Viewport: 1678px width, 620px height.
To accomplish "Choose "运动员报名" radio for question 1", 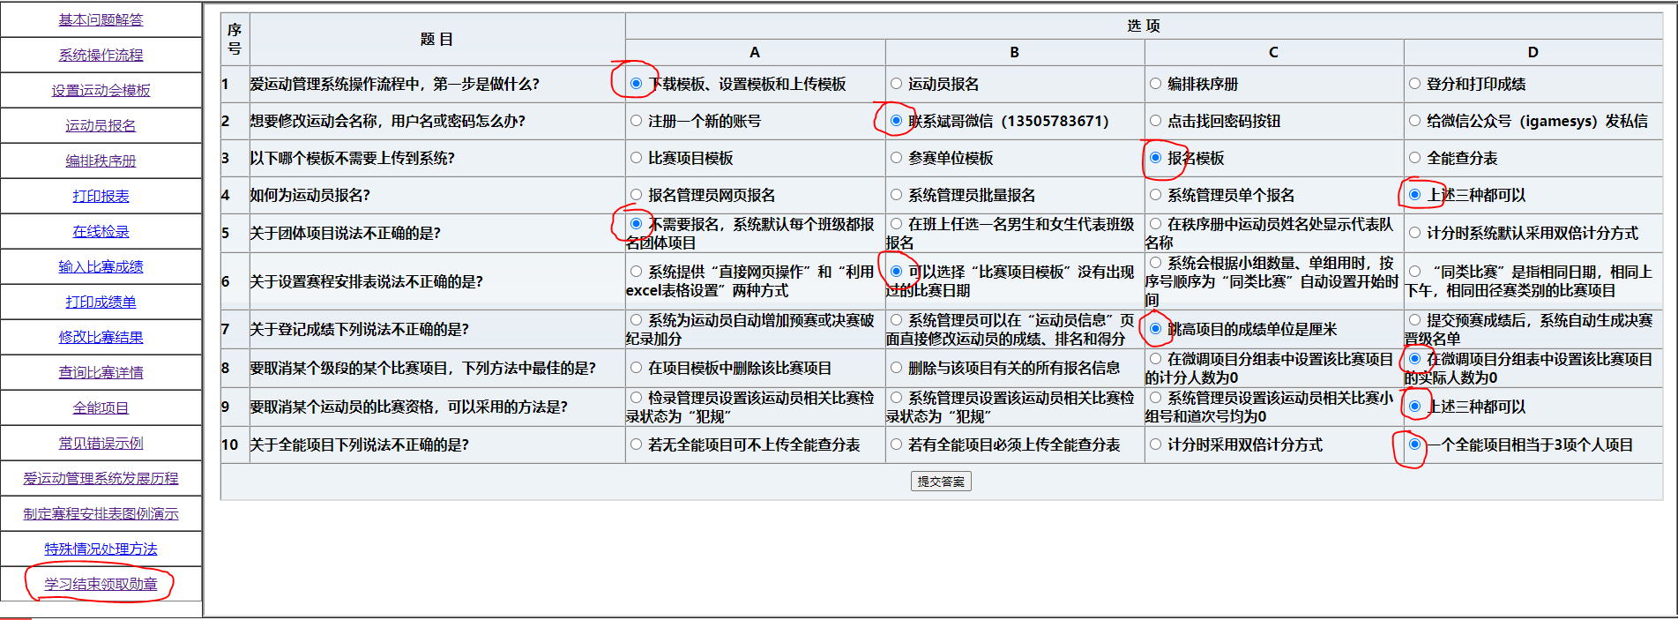I will pos(896,84).
